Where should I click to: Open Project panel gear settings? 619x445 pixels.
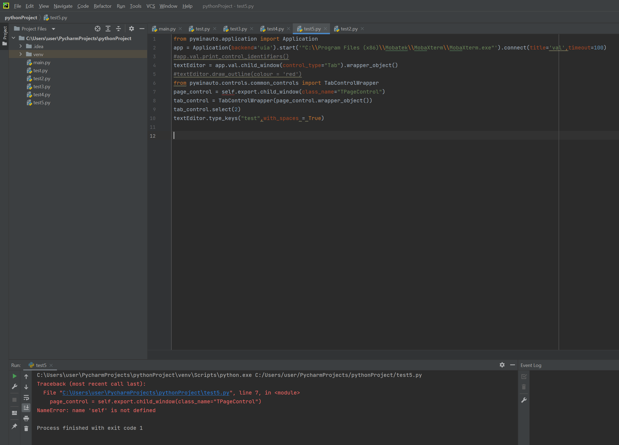[x=132, y=29]
